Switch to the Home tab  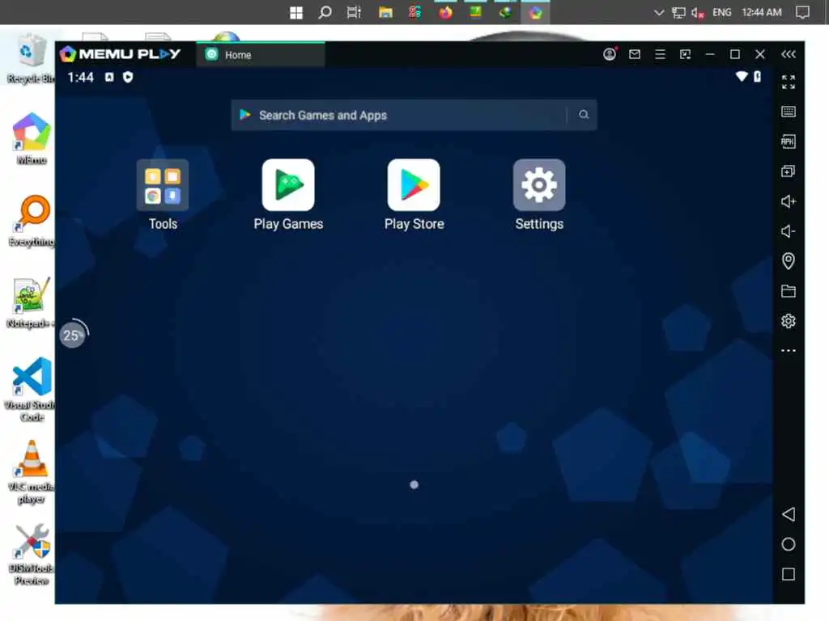(x=261, y=54)
